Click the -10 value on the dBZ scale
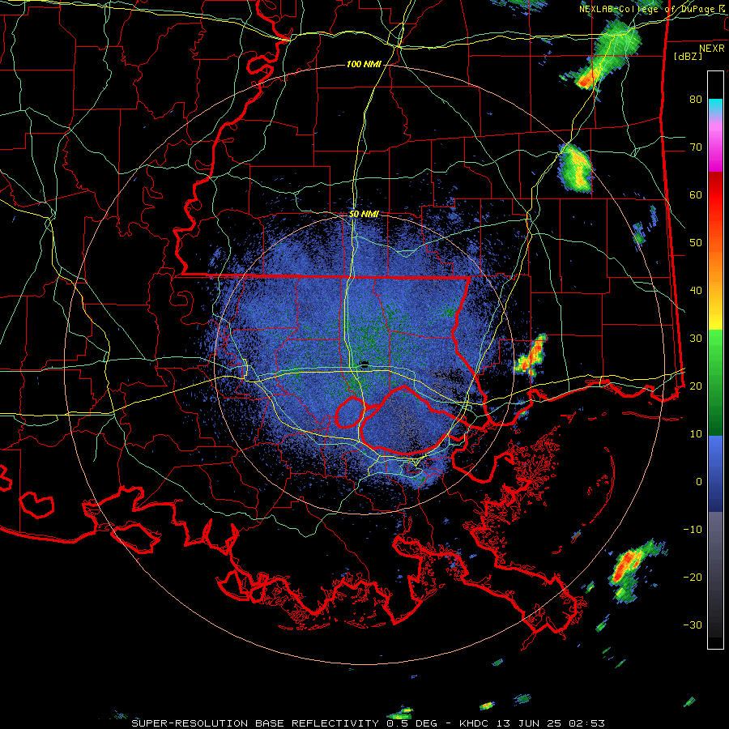The width and height of the screenshot is (729, 729). (693, 530)
